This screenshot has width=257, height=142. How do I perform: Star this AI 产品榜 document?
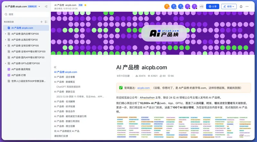click(85, 5)
